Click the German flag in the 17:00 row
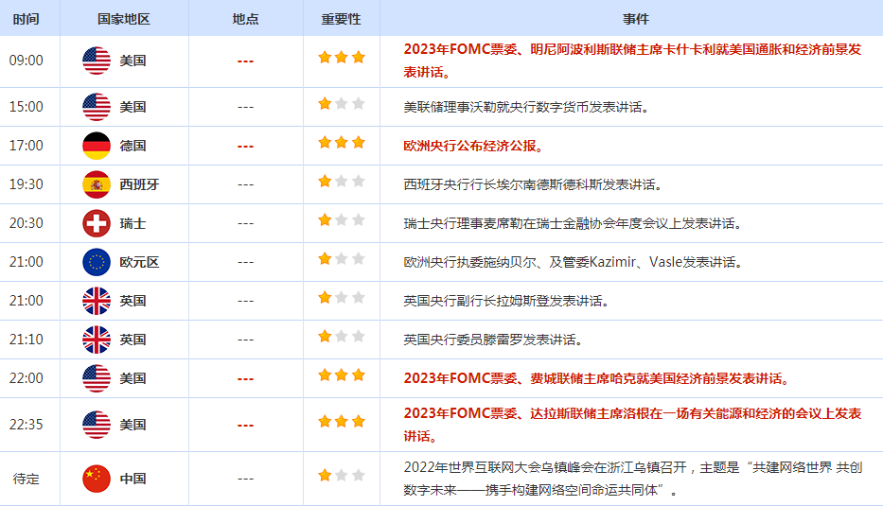The height and width of the screenshot is (506, 883). point(97,146)
